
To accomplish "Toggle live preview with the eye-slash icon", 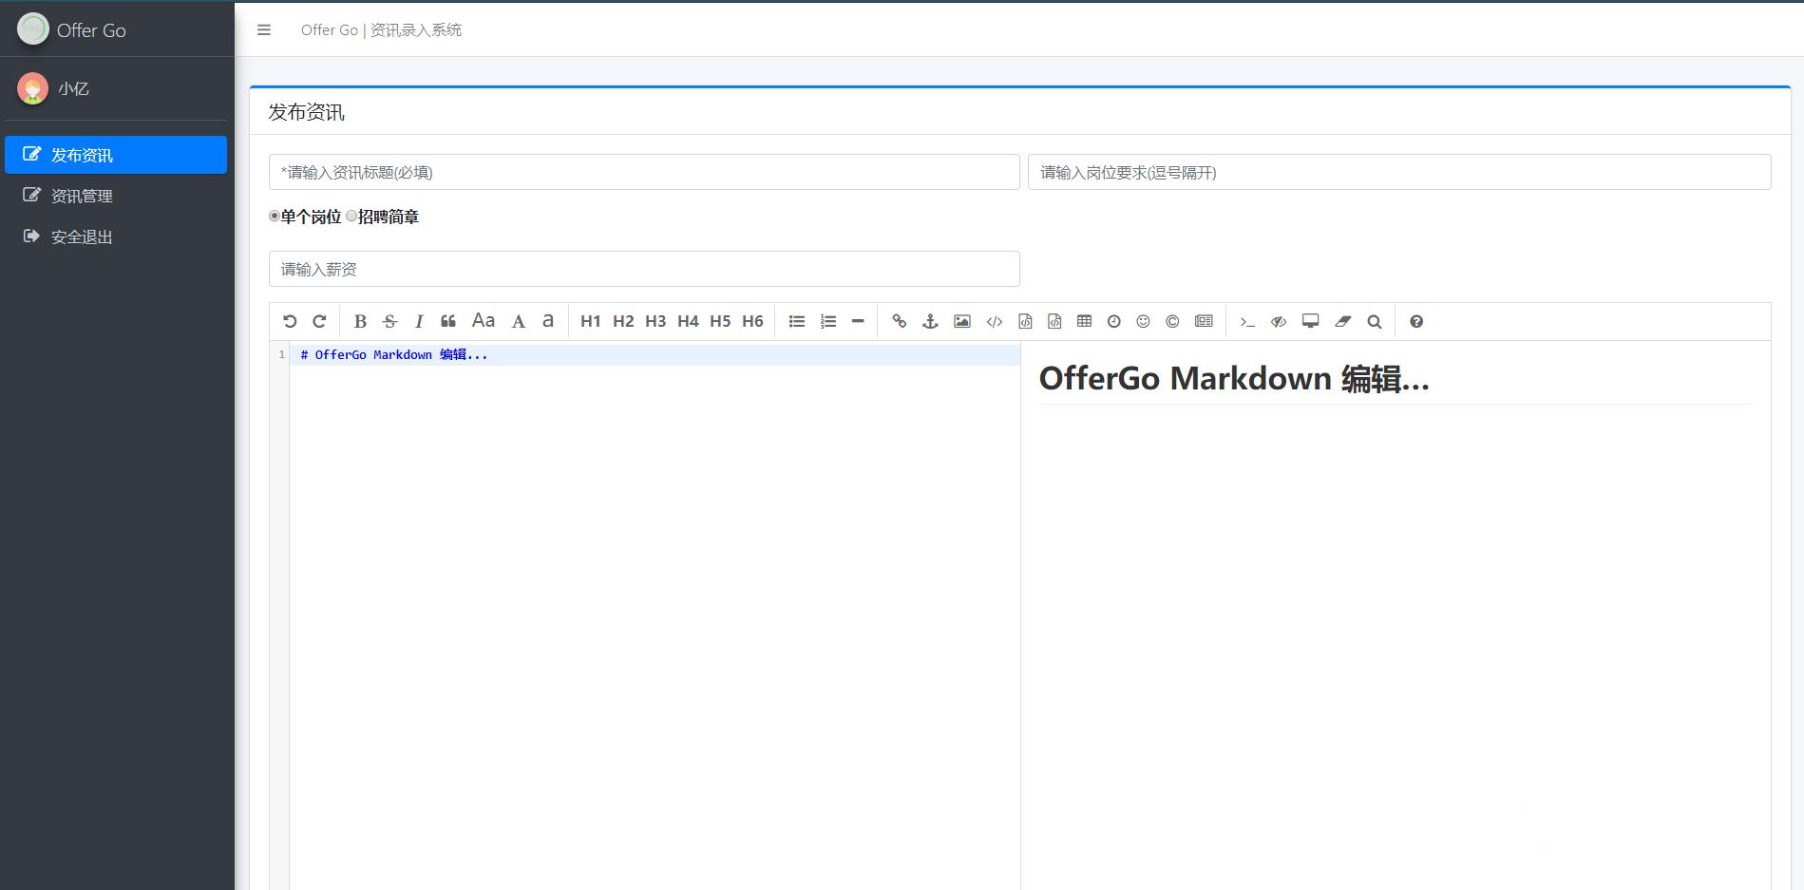I will pyautogui.click(x=1279, y=321).
